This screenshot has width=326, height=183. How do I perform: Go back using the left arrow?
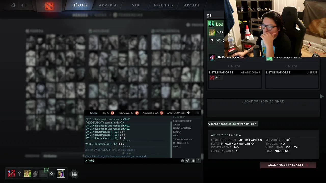[22, 5]
